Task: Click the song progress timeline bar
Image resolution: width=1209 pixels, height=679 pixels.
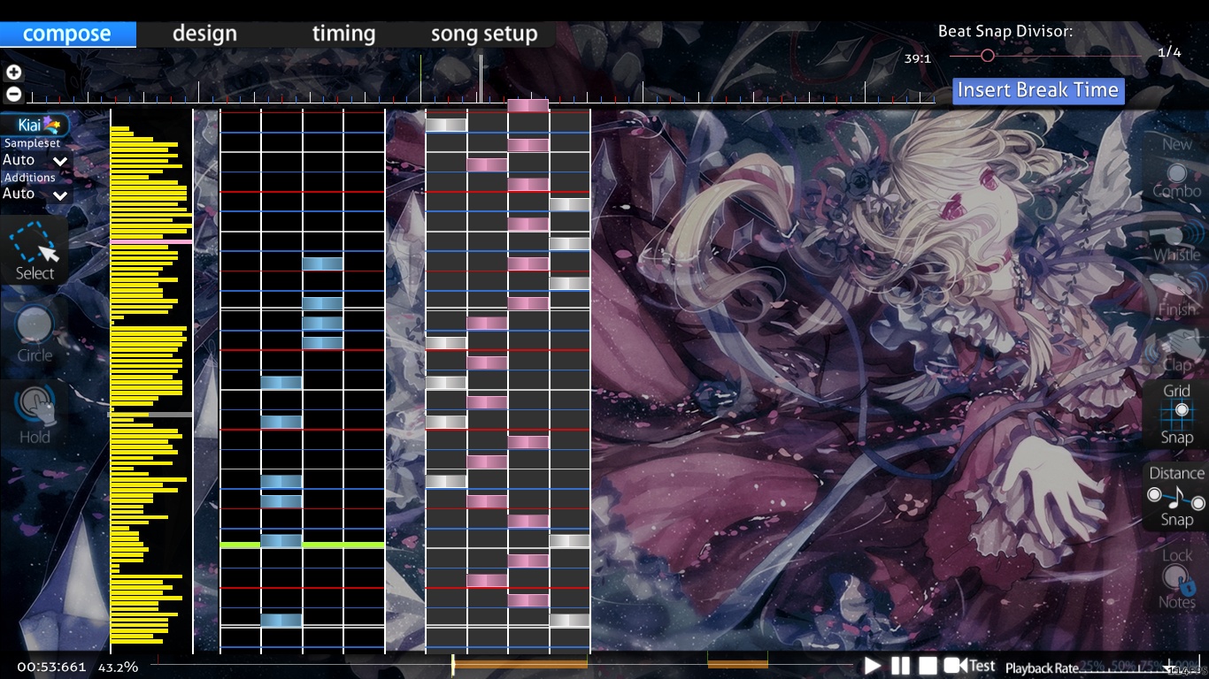Action: coord(500,665)
